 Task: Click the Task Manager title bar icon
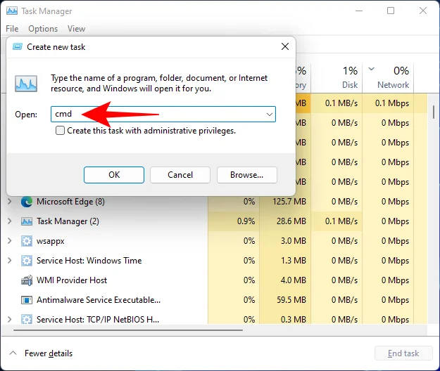click(12, 11)
